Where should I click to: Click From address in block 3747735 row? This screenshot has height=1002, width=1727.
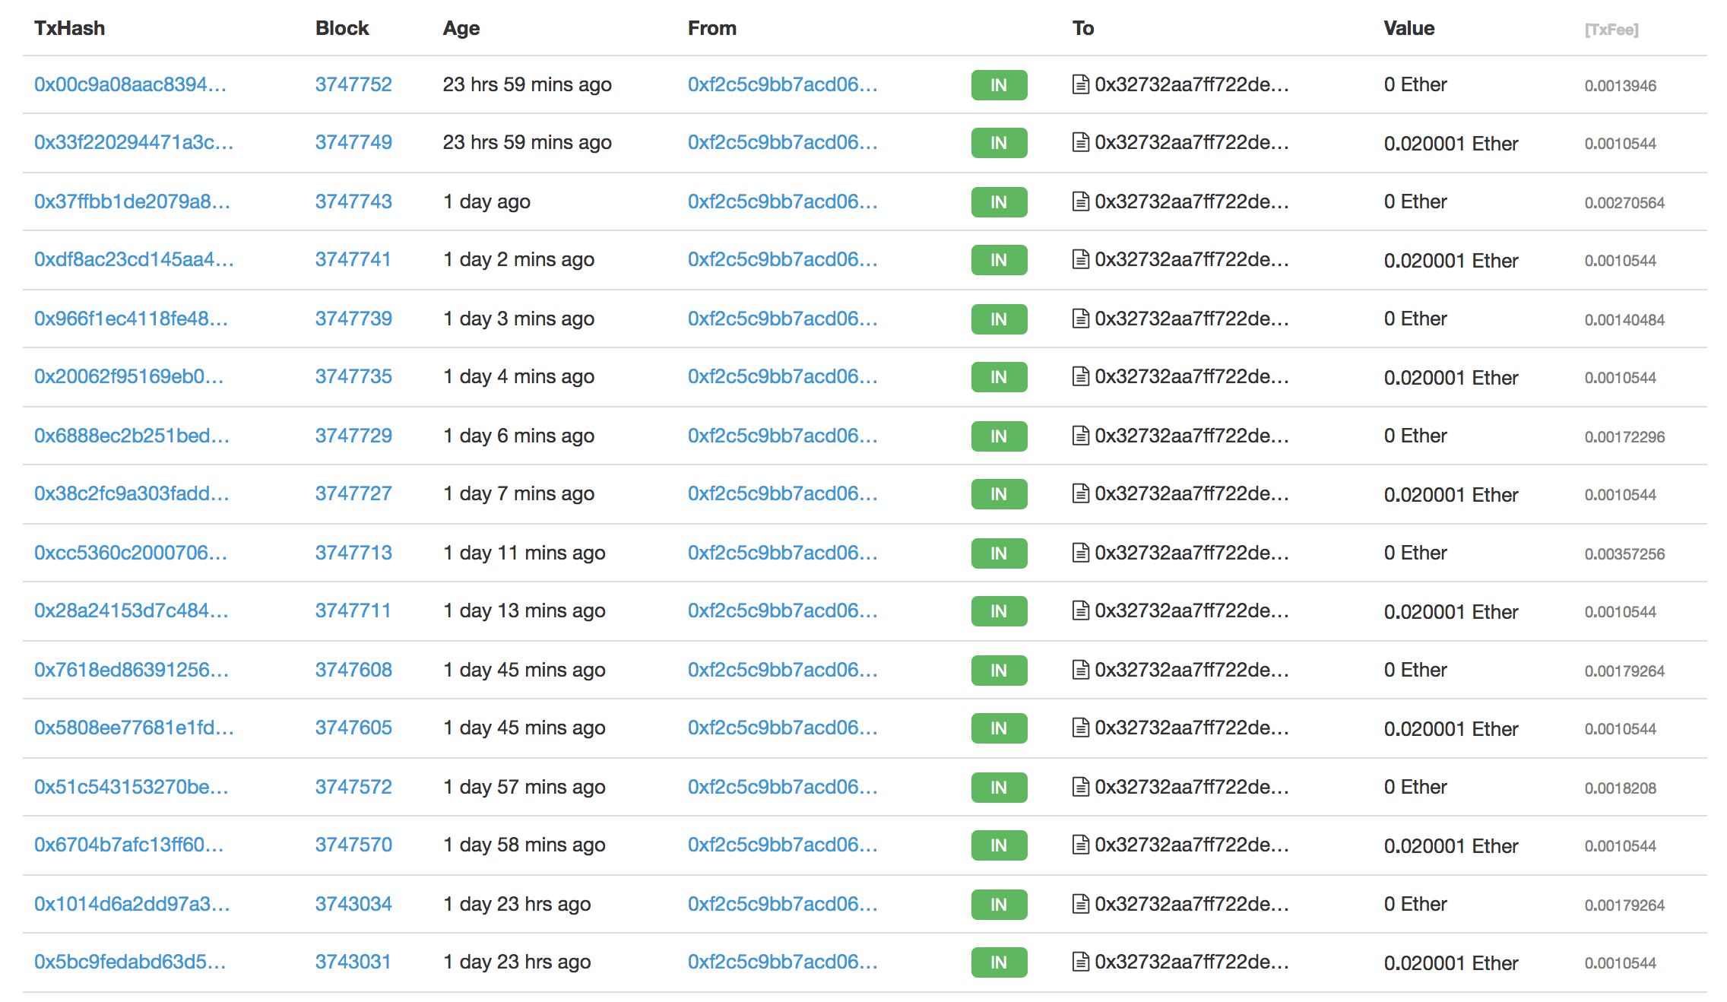click(782, 376)
